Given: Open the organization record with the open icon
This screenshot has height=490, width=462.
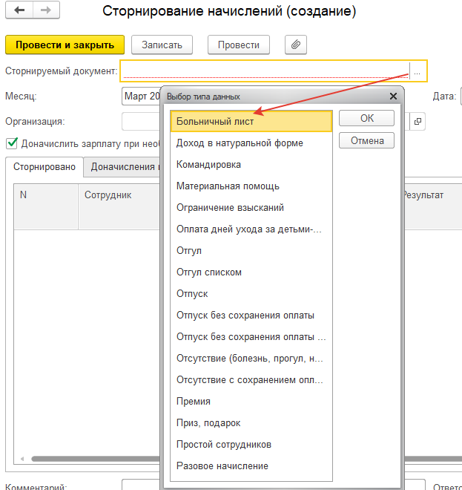Looking at the screenshot, I should pos(418,121).
